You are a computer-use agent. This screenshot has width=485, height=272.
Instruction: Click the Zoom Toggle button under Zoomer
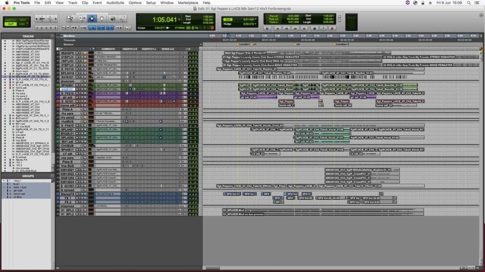(x=65, y=28)
